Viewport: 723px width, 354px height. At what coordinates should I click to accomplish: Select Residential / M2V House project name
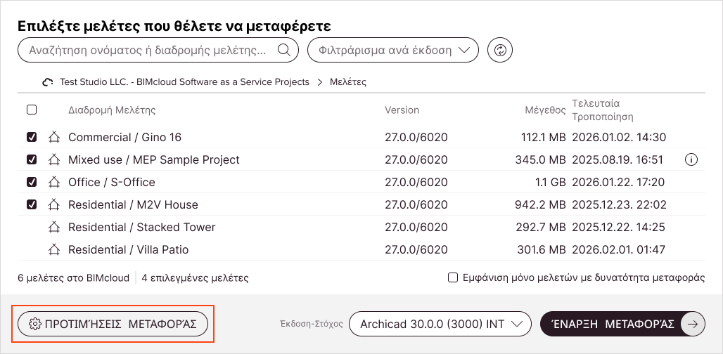tap(133, 204)
